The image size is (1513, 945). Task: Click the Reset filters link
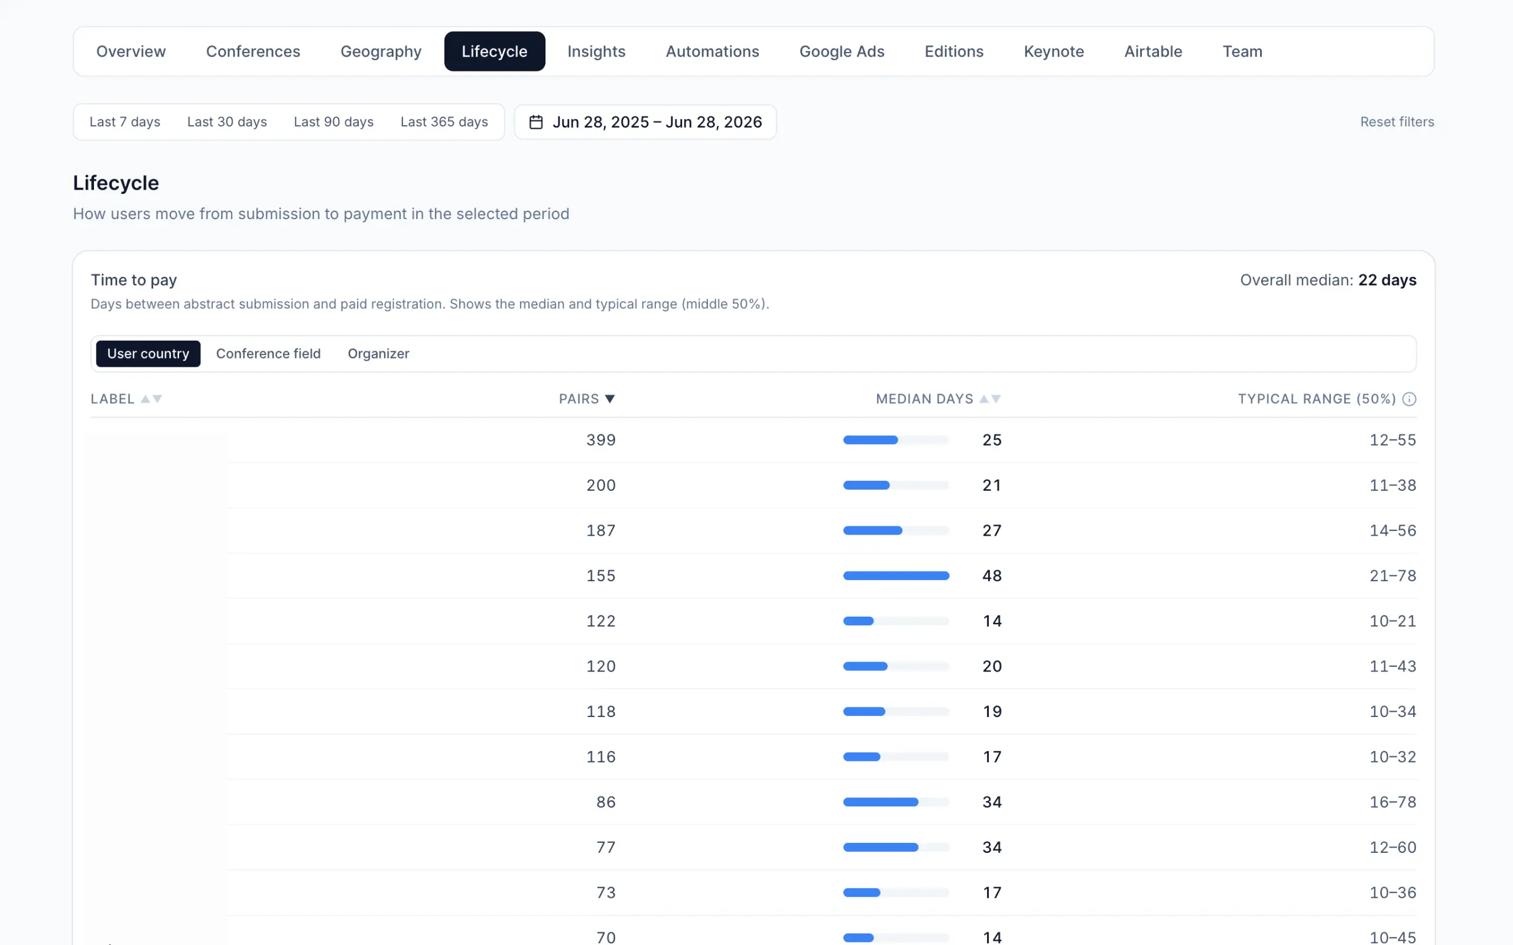[1397, 122]
